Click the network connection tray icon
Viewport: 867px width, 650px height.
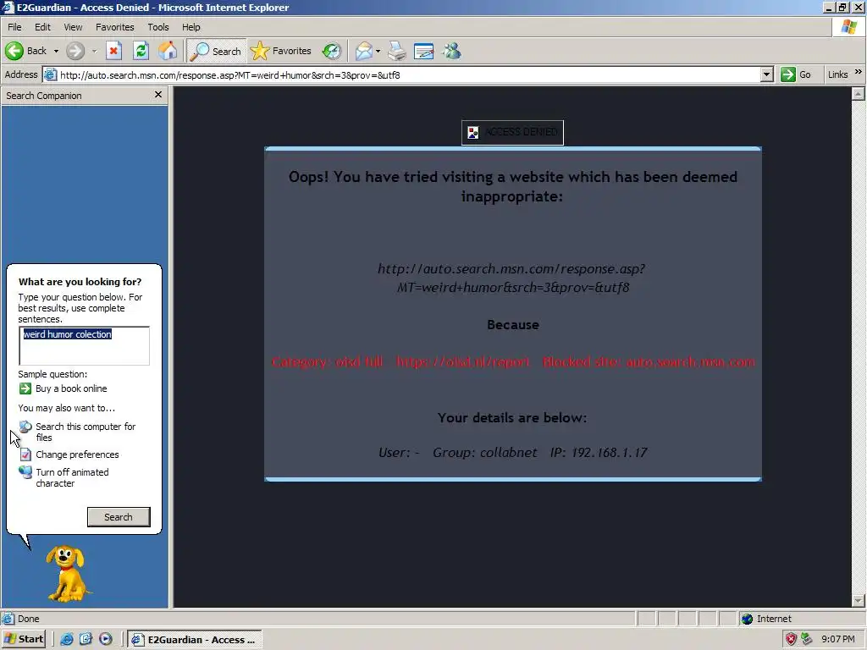(x=807, y=639)
